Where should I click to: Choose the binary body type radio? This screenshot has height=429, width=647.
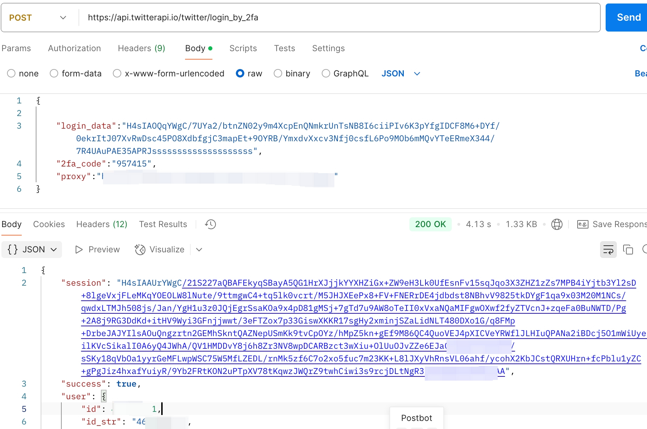[x=278, y=74]
